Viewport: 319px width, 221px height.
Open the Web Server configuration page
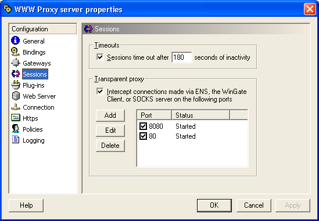tap(40, 96)
